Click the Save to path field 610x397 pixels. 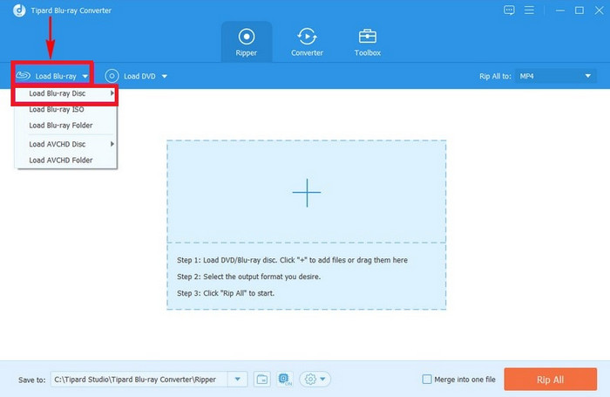pos(139,380)
